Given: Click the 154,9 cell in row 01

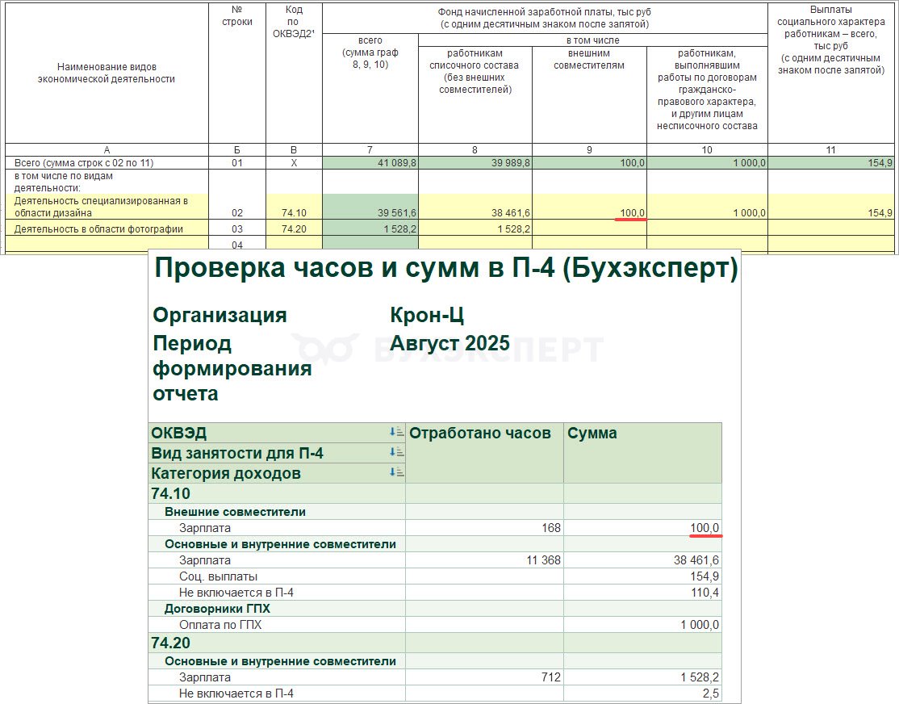Looking at the screenshot, I should (831, 162).
